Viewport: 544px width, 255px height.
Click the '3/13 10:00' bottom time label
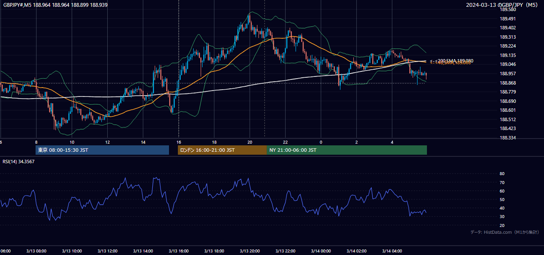point(72,251)
